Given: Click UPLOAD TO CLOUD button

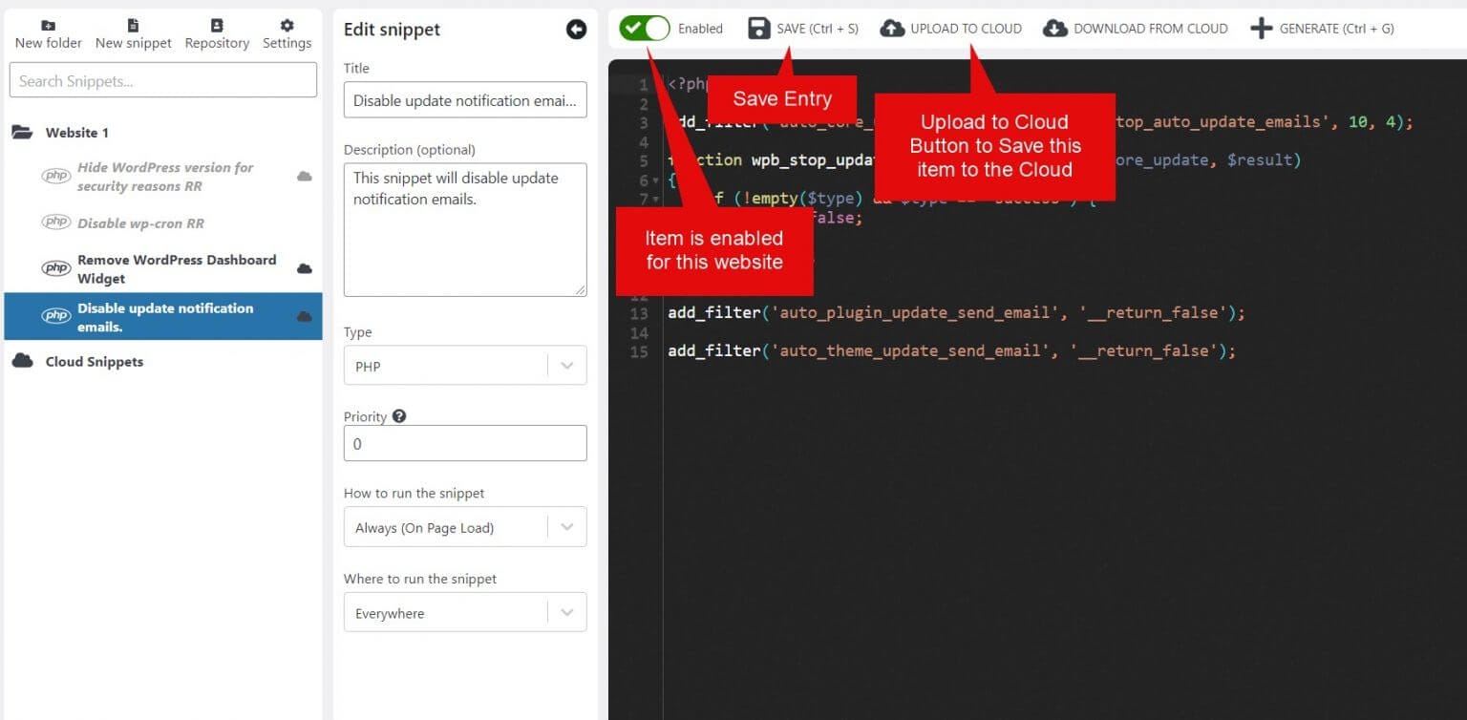Looking at the screenshot, I should (x=951, y=29).
